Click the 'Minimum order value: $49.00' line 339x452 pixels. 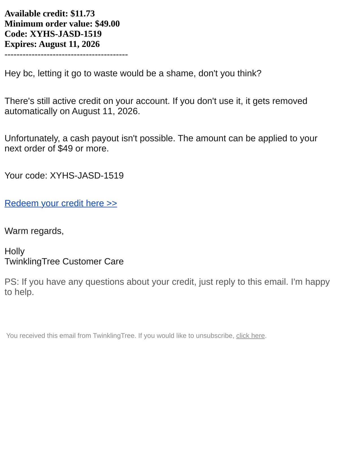pyautogui.click(x=62, y=24)
